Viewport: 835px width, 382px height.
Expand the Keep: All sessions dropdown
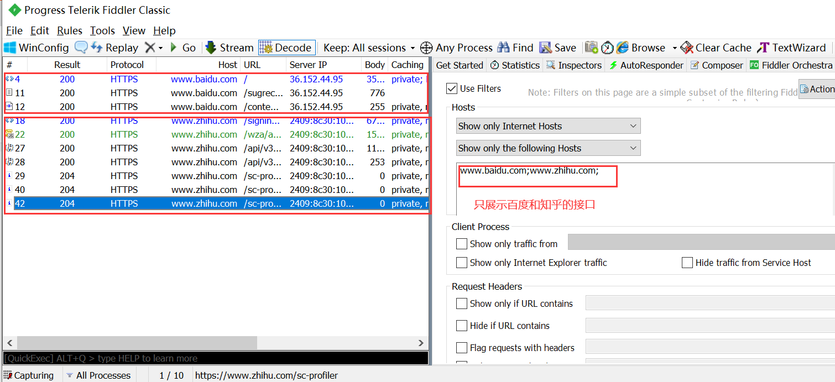369,48
